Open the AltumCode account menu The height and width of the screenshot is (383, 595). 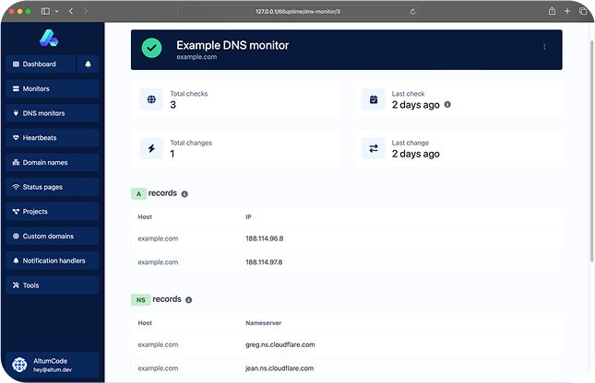tap(52, 365)
